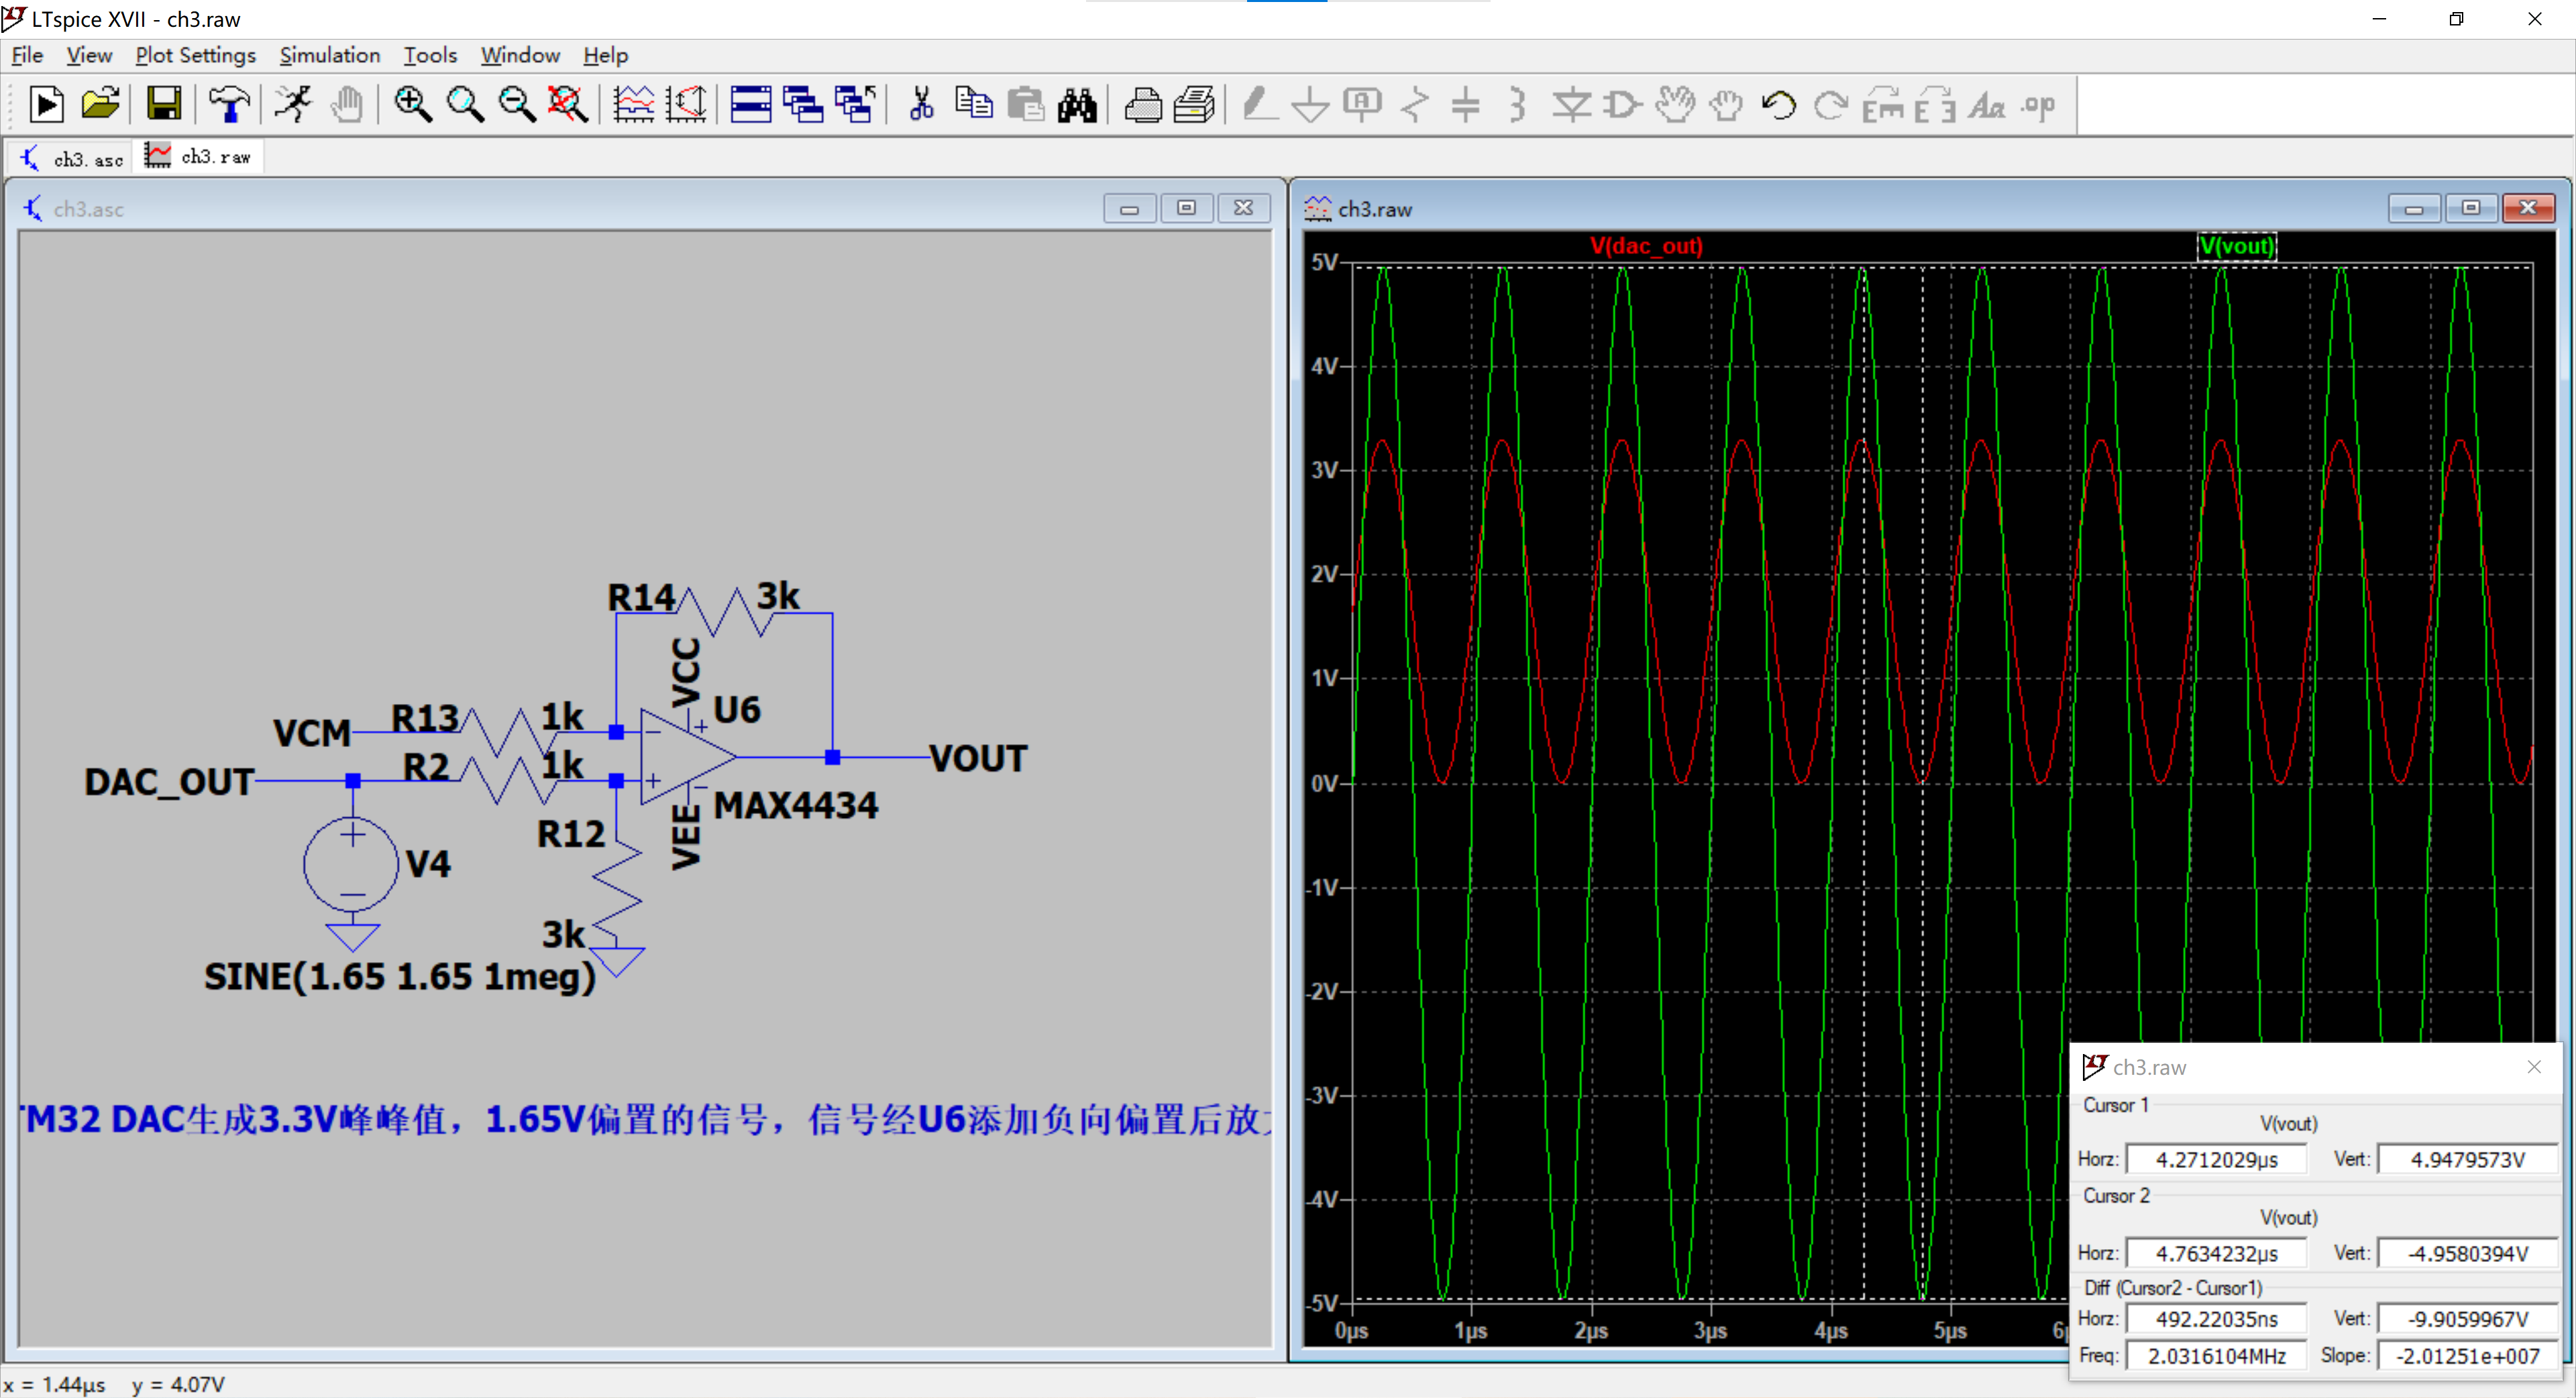The height and width of the screenshot is (1398, 2576).
Task: Click the DAC_OUT net label
Action: pyautogui.click(x=169, y=781)
